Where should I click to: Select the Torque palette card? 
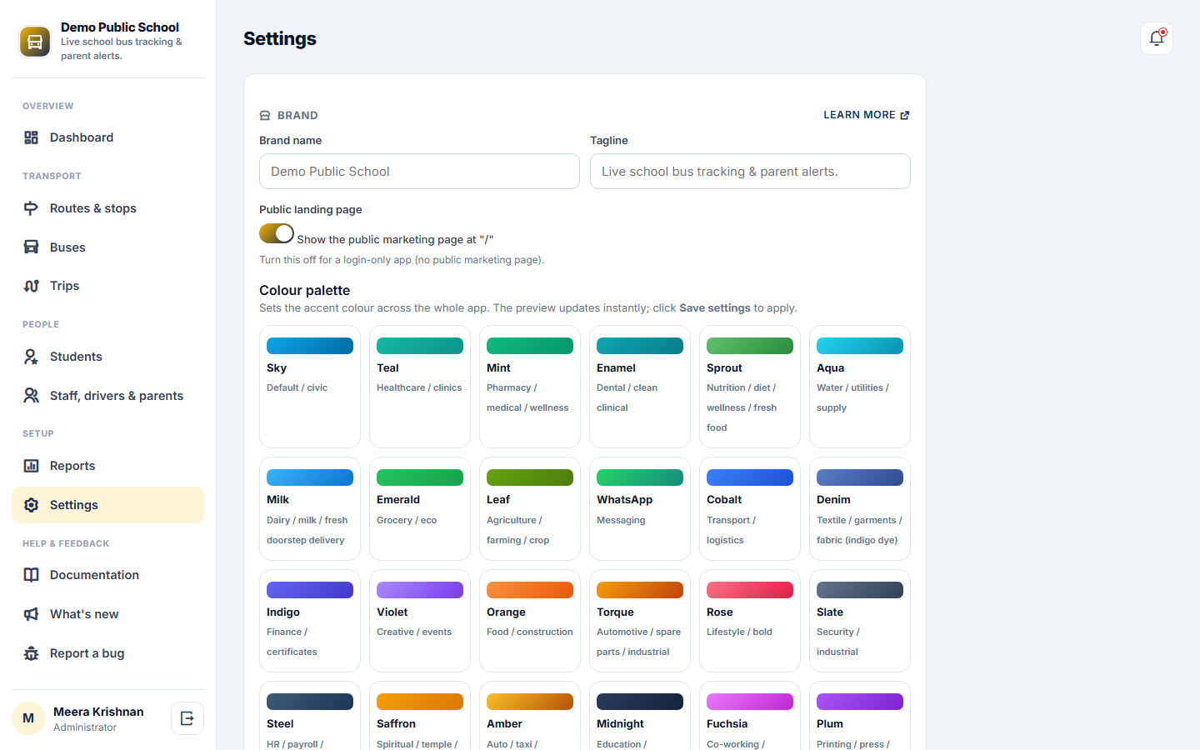[640, 621]
